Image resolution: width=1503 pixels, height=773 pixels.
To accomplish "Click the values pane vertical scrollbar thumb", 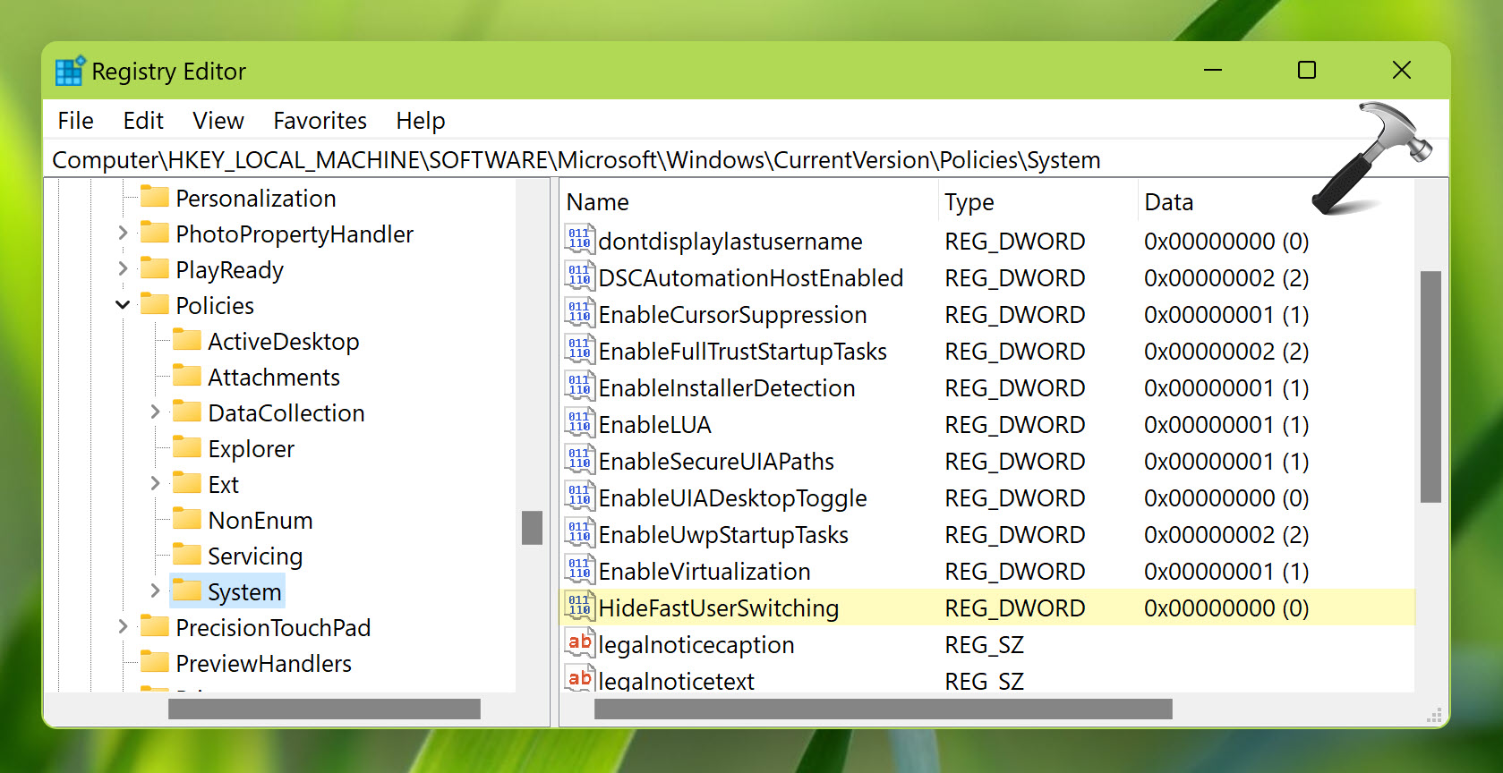I will (x=1430, y=386).
